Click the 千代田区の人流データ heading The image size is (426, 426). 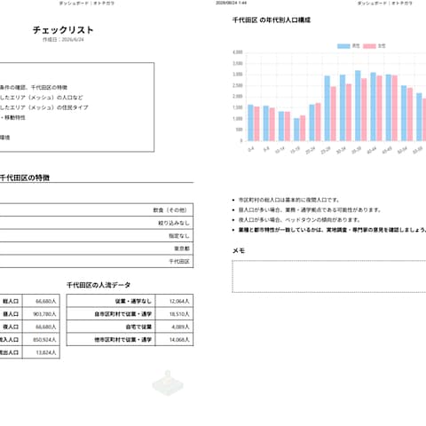click(99, 285)
